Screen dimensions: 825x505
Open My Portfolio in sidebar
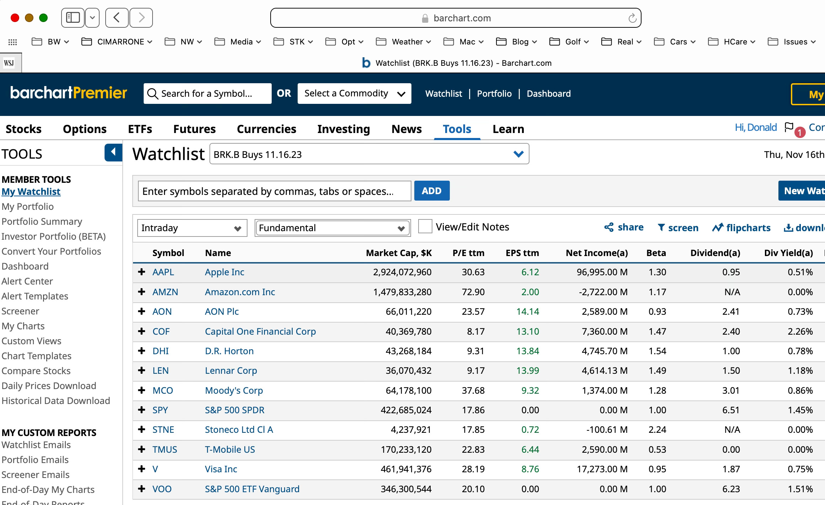27,207
